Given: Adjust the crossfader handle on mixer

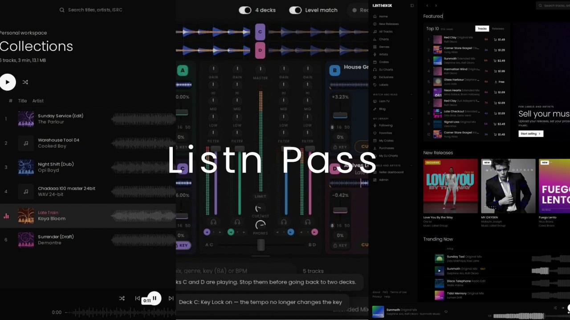Looking at the screenshot, I should (261, 245).
